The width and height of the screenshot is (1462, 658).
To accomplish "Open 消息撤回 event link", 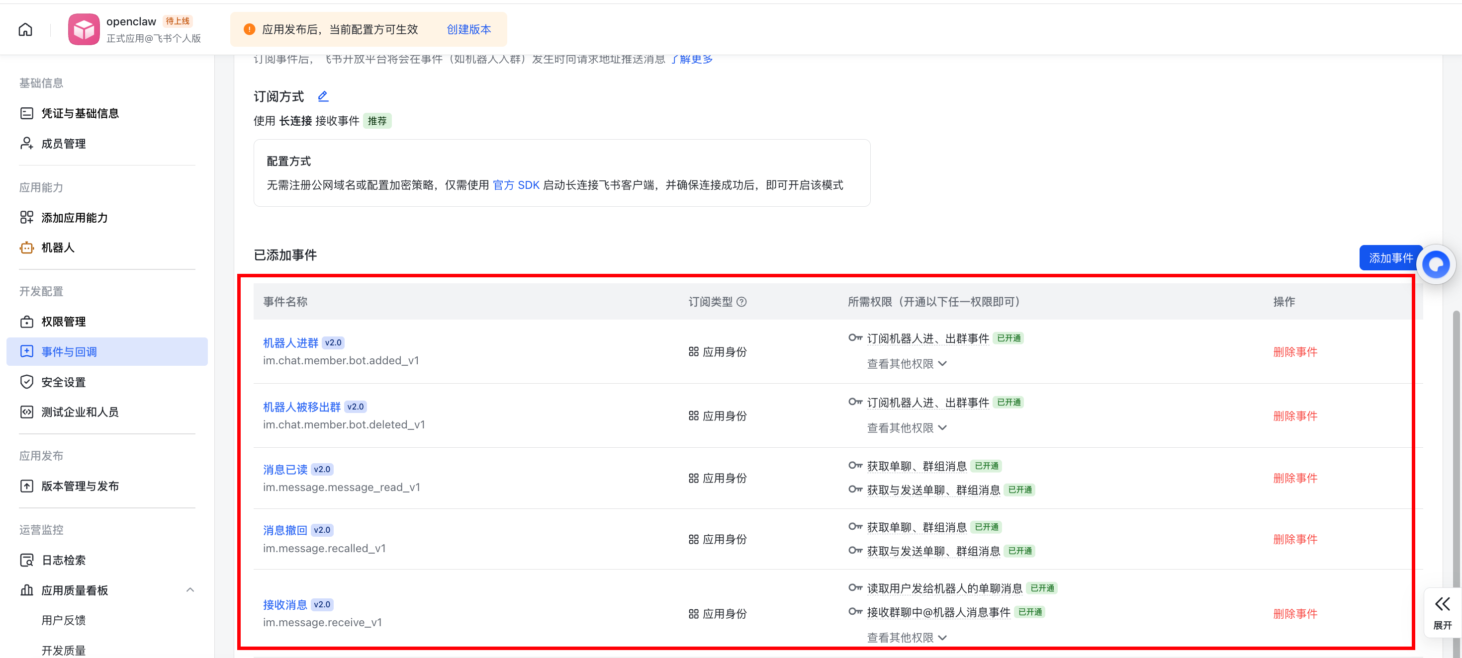I will point(285,530).
